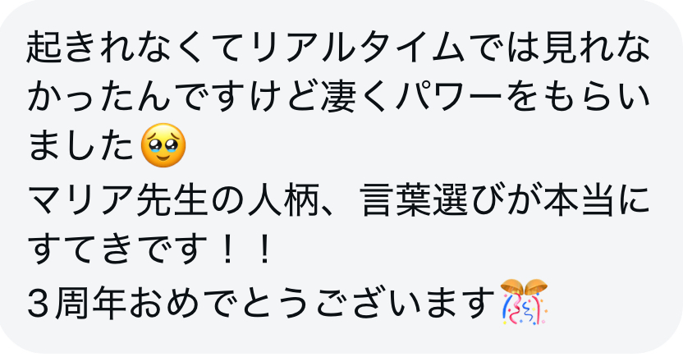This screenshot has height=357, width=683.
Task: Click the word 人柄 in the message
Action: tap(284, 203)
